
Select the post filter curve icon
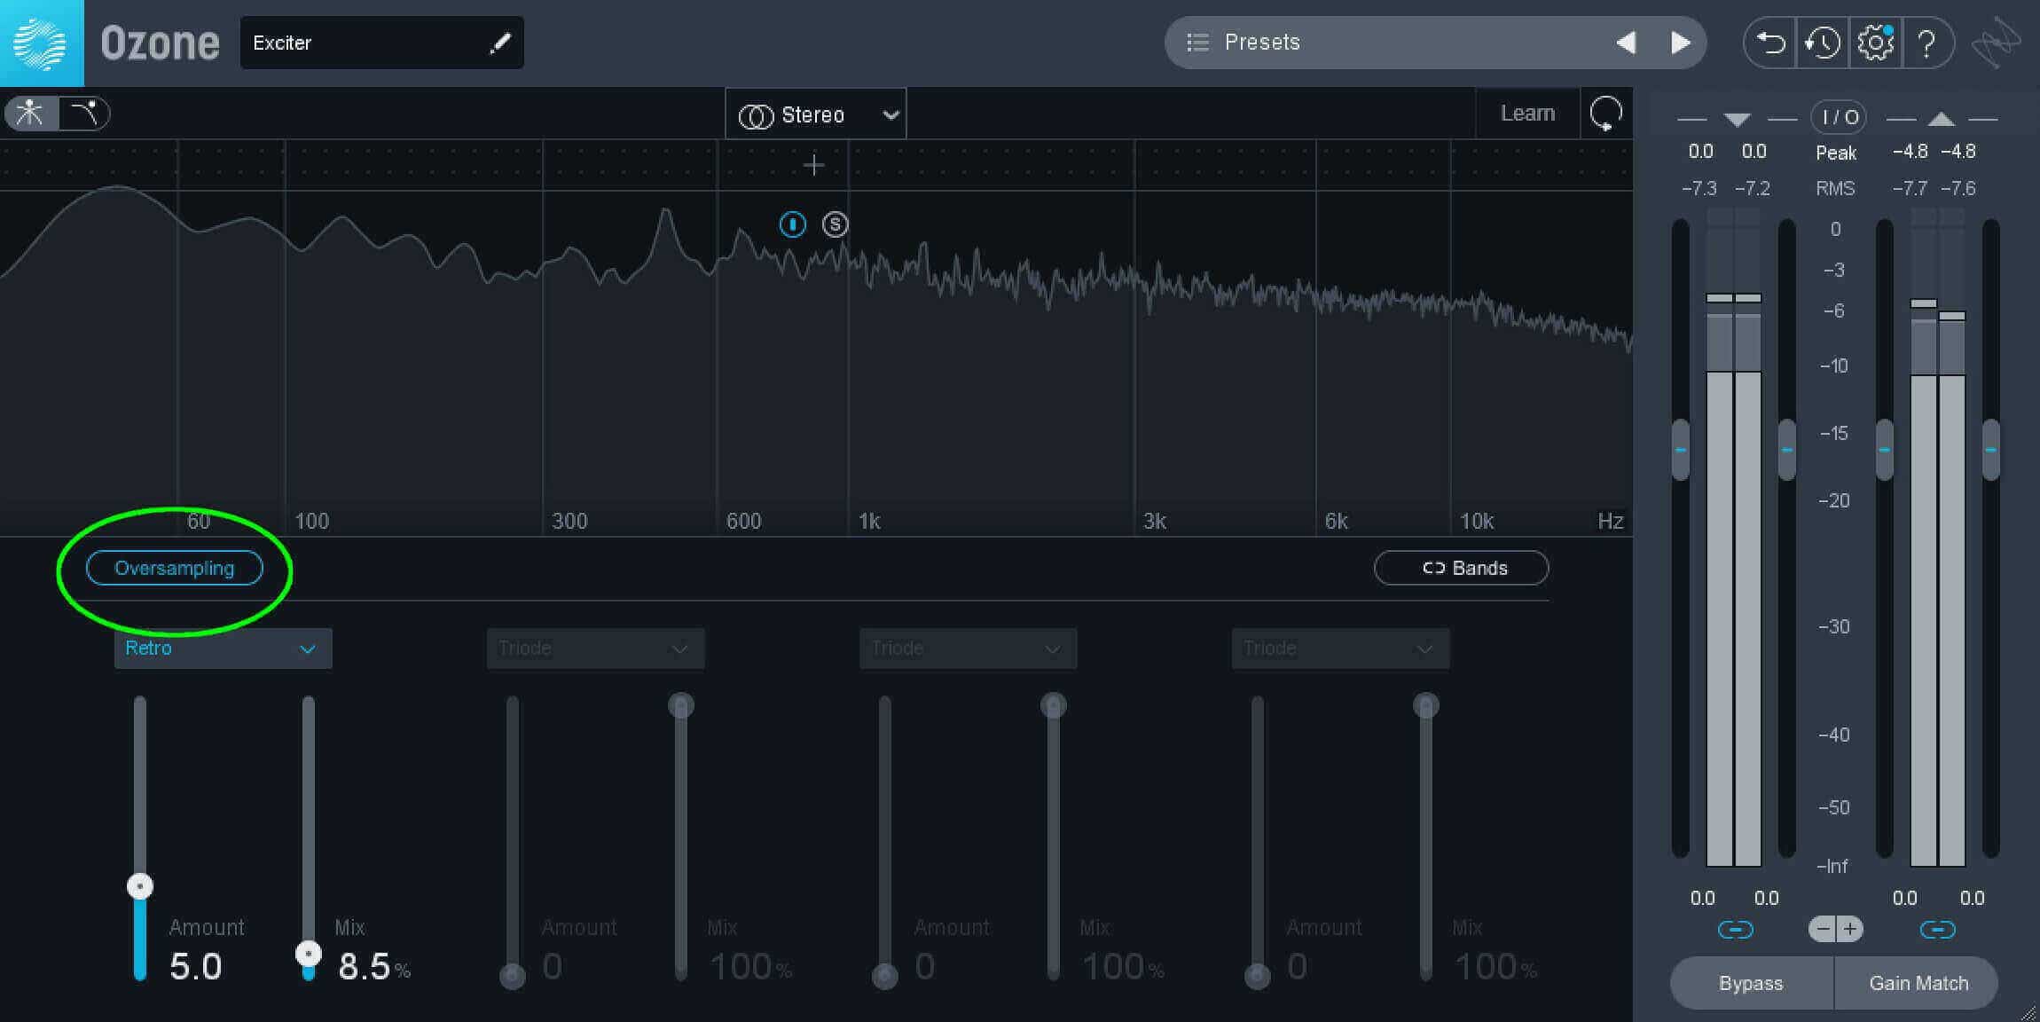pos(84,114)
